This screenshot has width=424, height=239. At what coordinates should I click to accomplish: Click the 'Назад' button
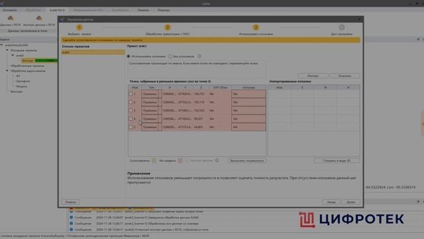[x=331, y=202]
